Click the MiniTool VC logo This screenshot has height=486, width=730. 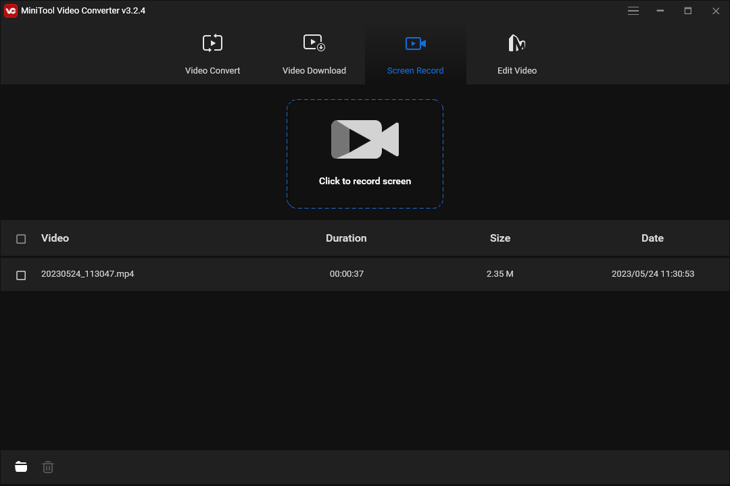point(10,10)
